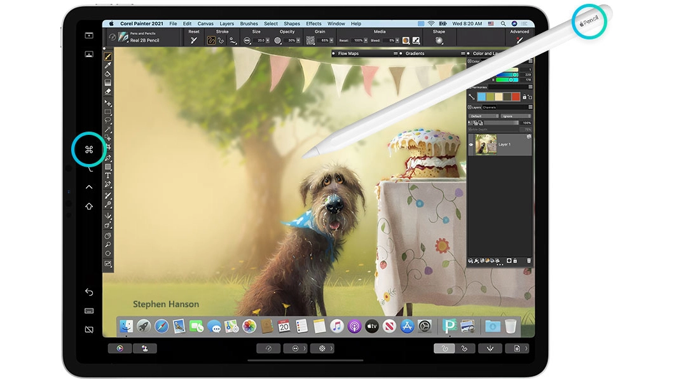Choose the Paint Bucket tool
674x379 pixels.
pos(108,74)
